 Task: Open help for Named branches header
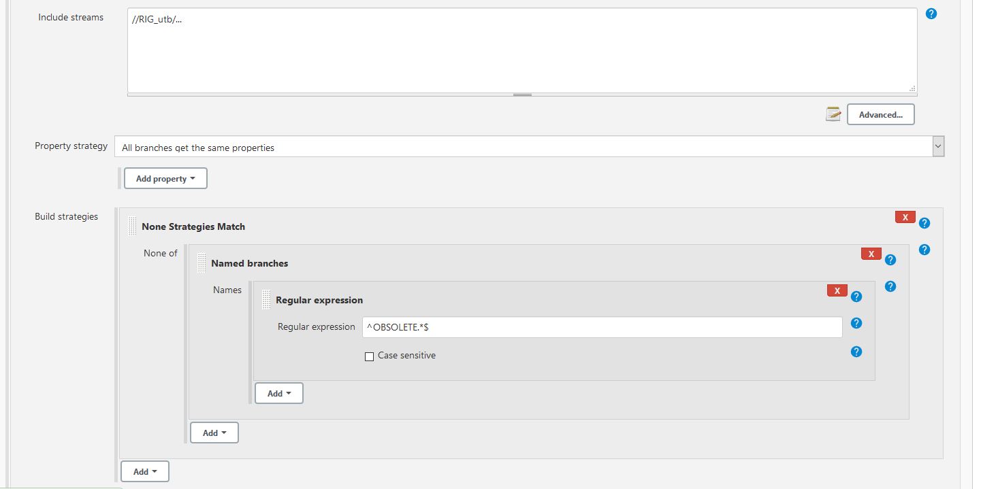pos(890,260)
